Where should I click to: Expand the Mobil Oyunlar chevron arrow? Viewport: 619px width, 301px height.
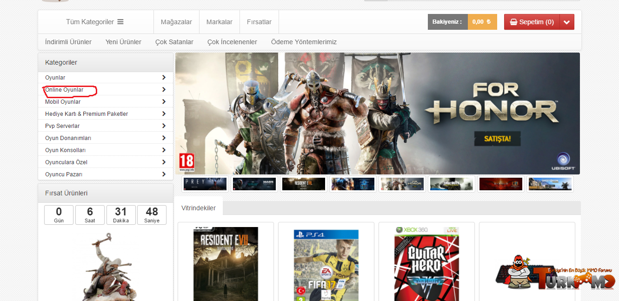pos(164,102)
